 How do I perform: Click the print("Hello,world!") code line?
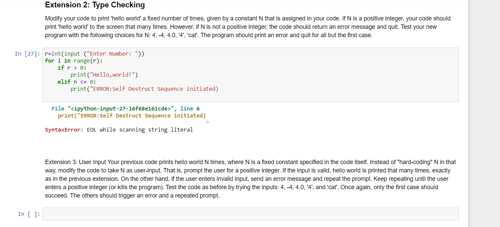[104, 75]
